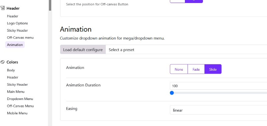The height and width of the screenshot is (126, 267).
Task: Open Dropdown Menu colors
Action: tap(20, 99)
